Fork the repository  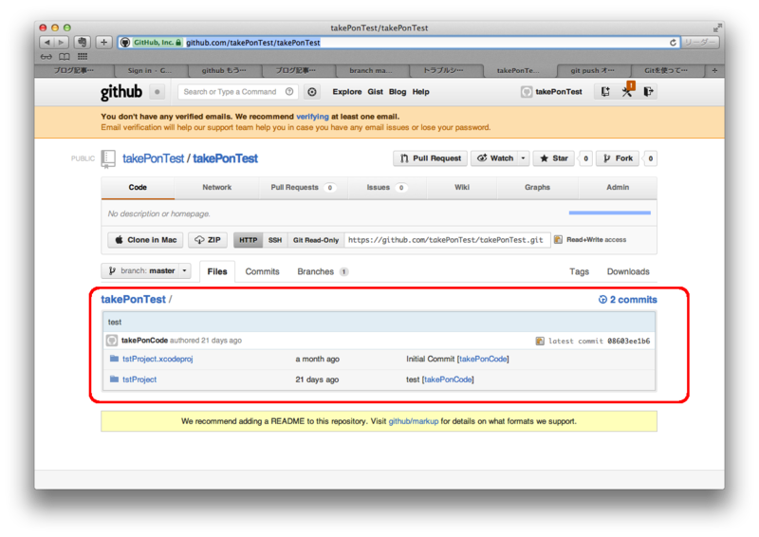[x=619, y=158]
